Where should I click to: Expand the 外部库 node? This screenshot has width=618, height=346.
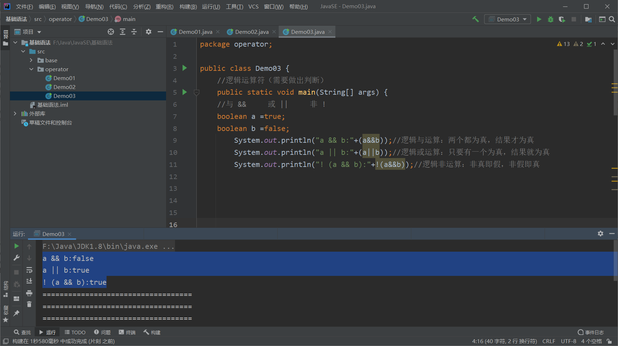15,114
